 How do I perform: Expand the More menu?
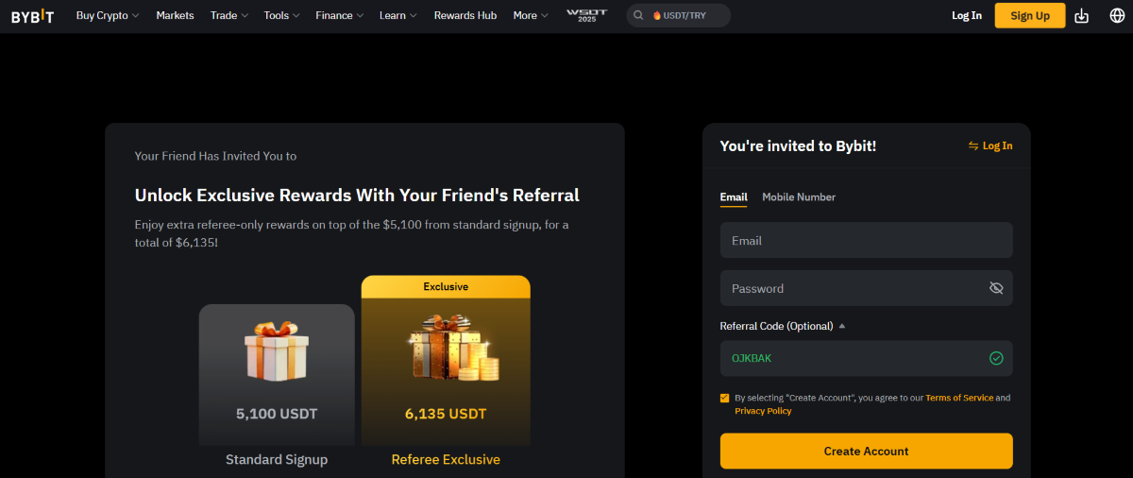click(530, 16)
